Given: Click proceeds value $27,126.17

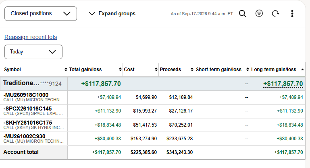Looking at the screenshot, I should pos(181,111).
